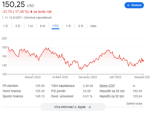
Task: Click the red down arrow icon by percentage
Action: (31, 12)
